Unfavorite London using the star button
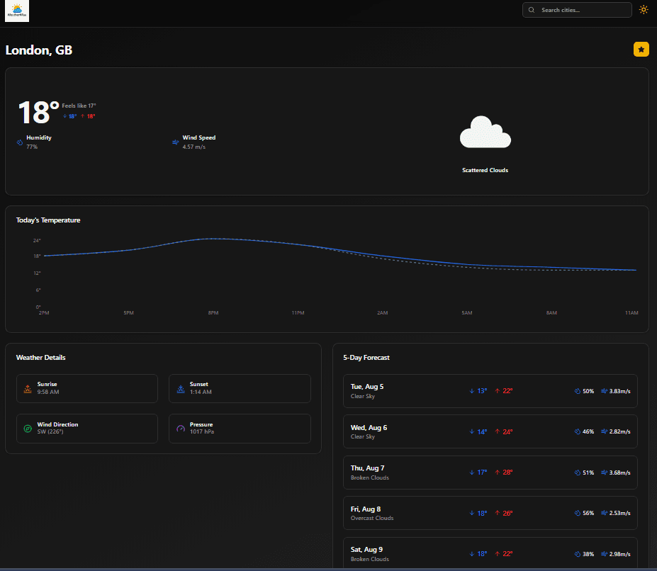Image resolution: width=657 pixels, height=571 pixels. [641, 49]
